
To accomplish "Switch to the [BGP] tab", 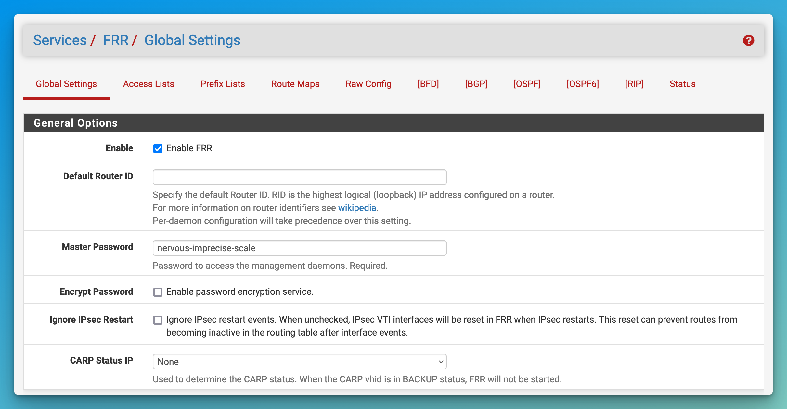I will point(476,84).
